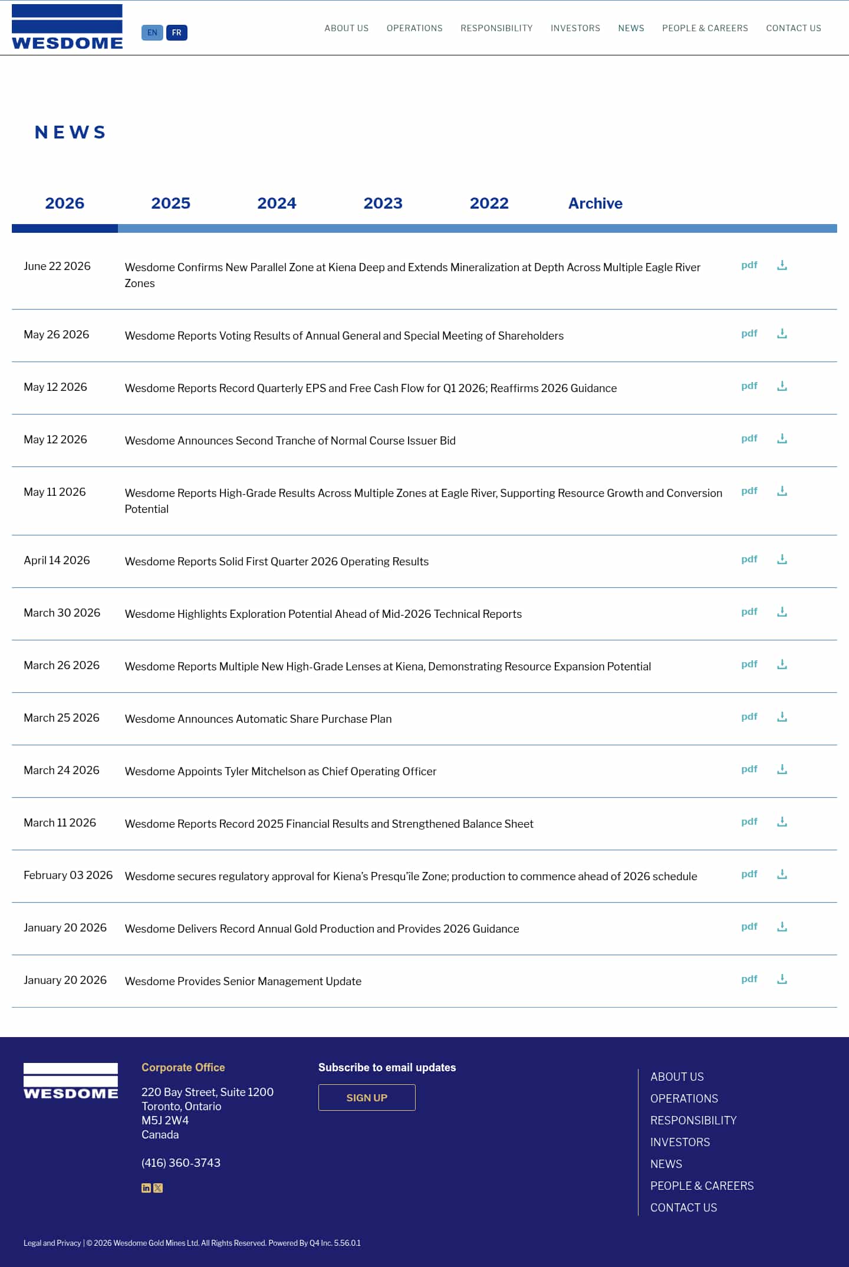
Task: Go to homepage via Wesdome header logo
Action: tap(67, 27)
